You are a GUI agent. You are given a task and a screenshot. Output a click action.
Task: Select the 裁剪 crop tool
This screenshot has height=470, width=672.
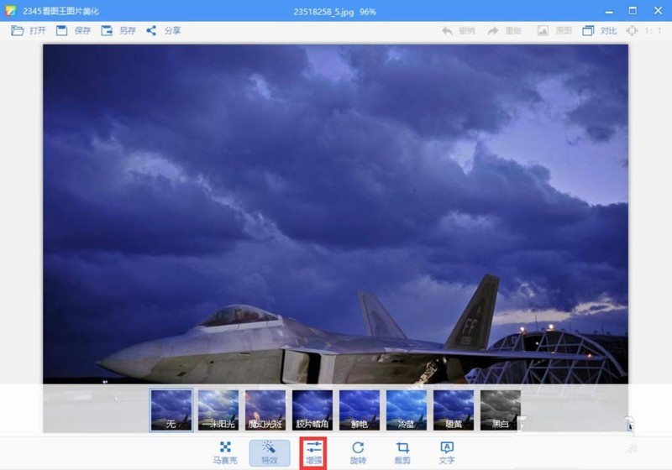[402, 453]
